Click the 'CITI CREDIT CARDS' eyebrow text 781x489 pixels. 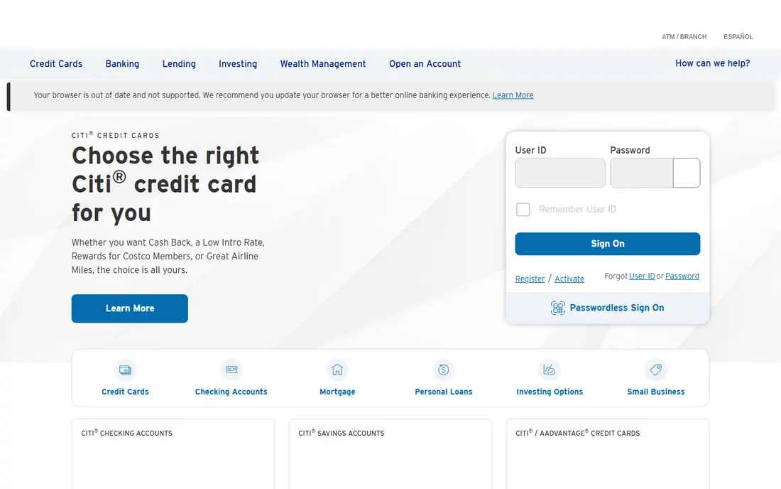[116, 135]
